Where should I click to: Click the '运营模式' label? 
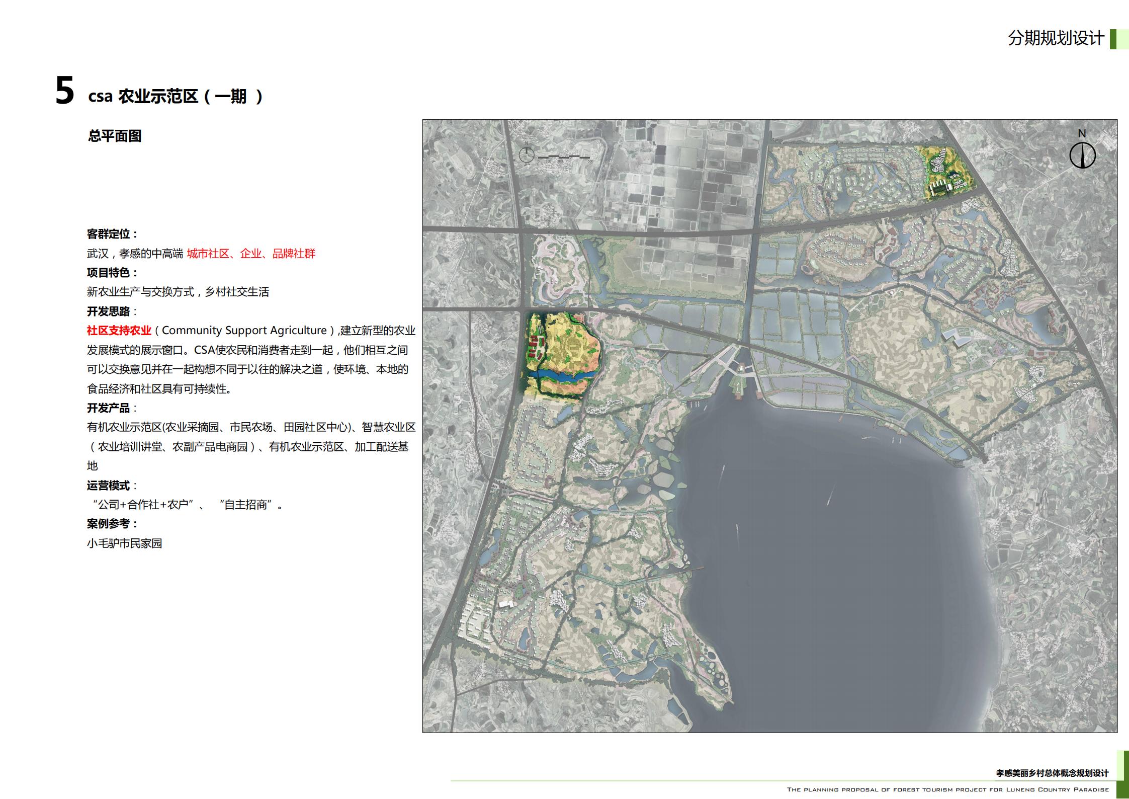(108, 486)
